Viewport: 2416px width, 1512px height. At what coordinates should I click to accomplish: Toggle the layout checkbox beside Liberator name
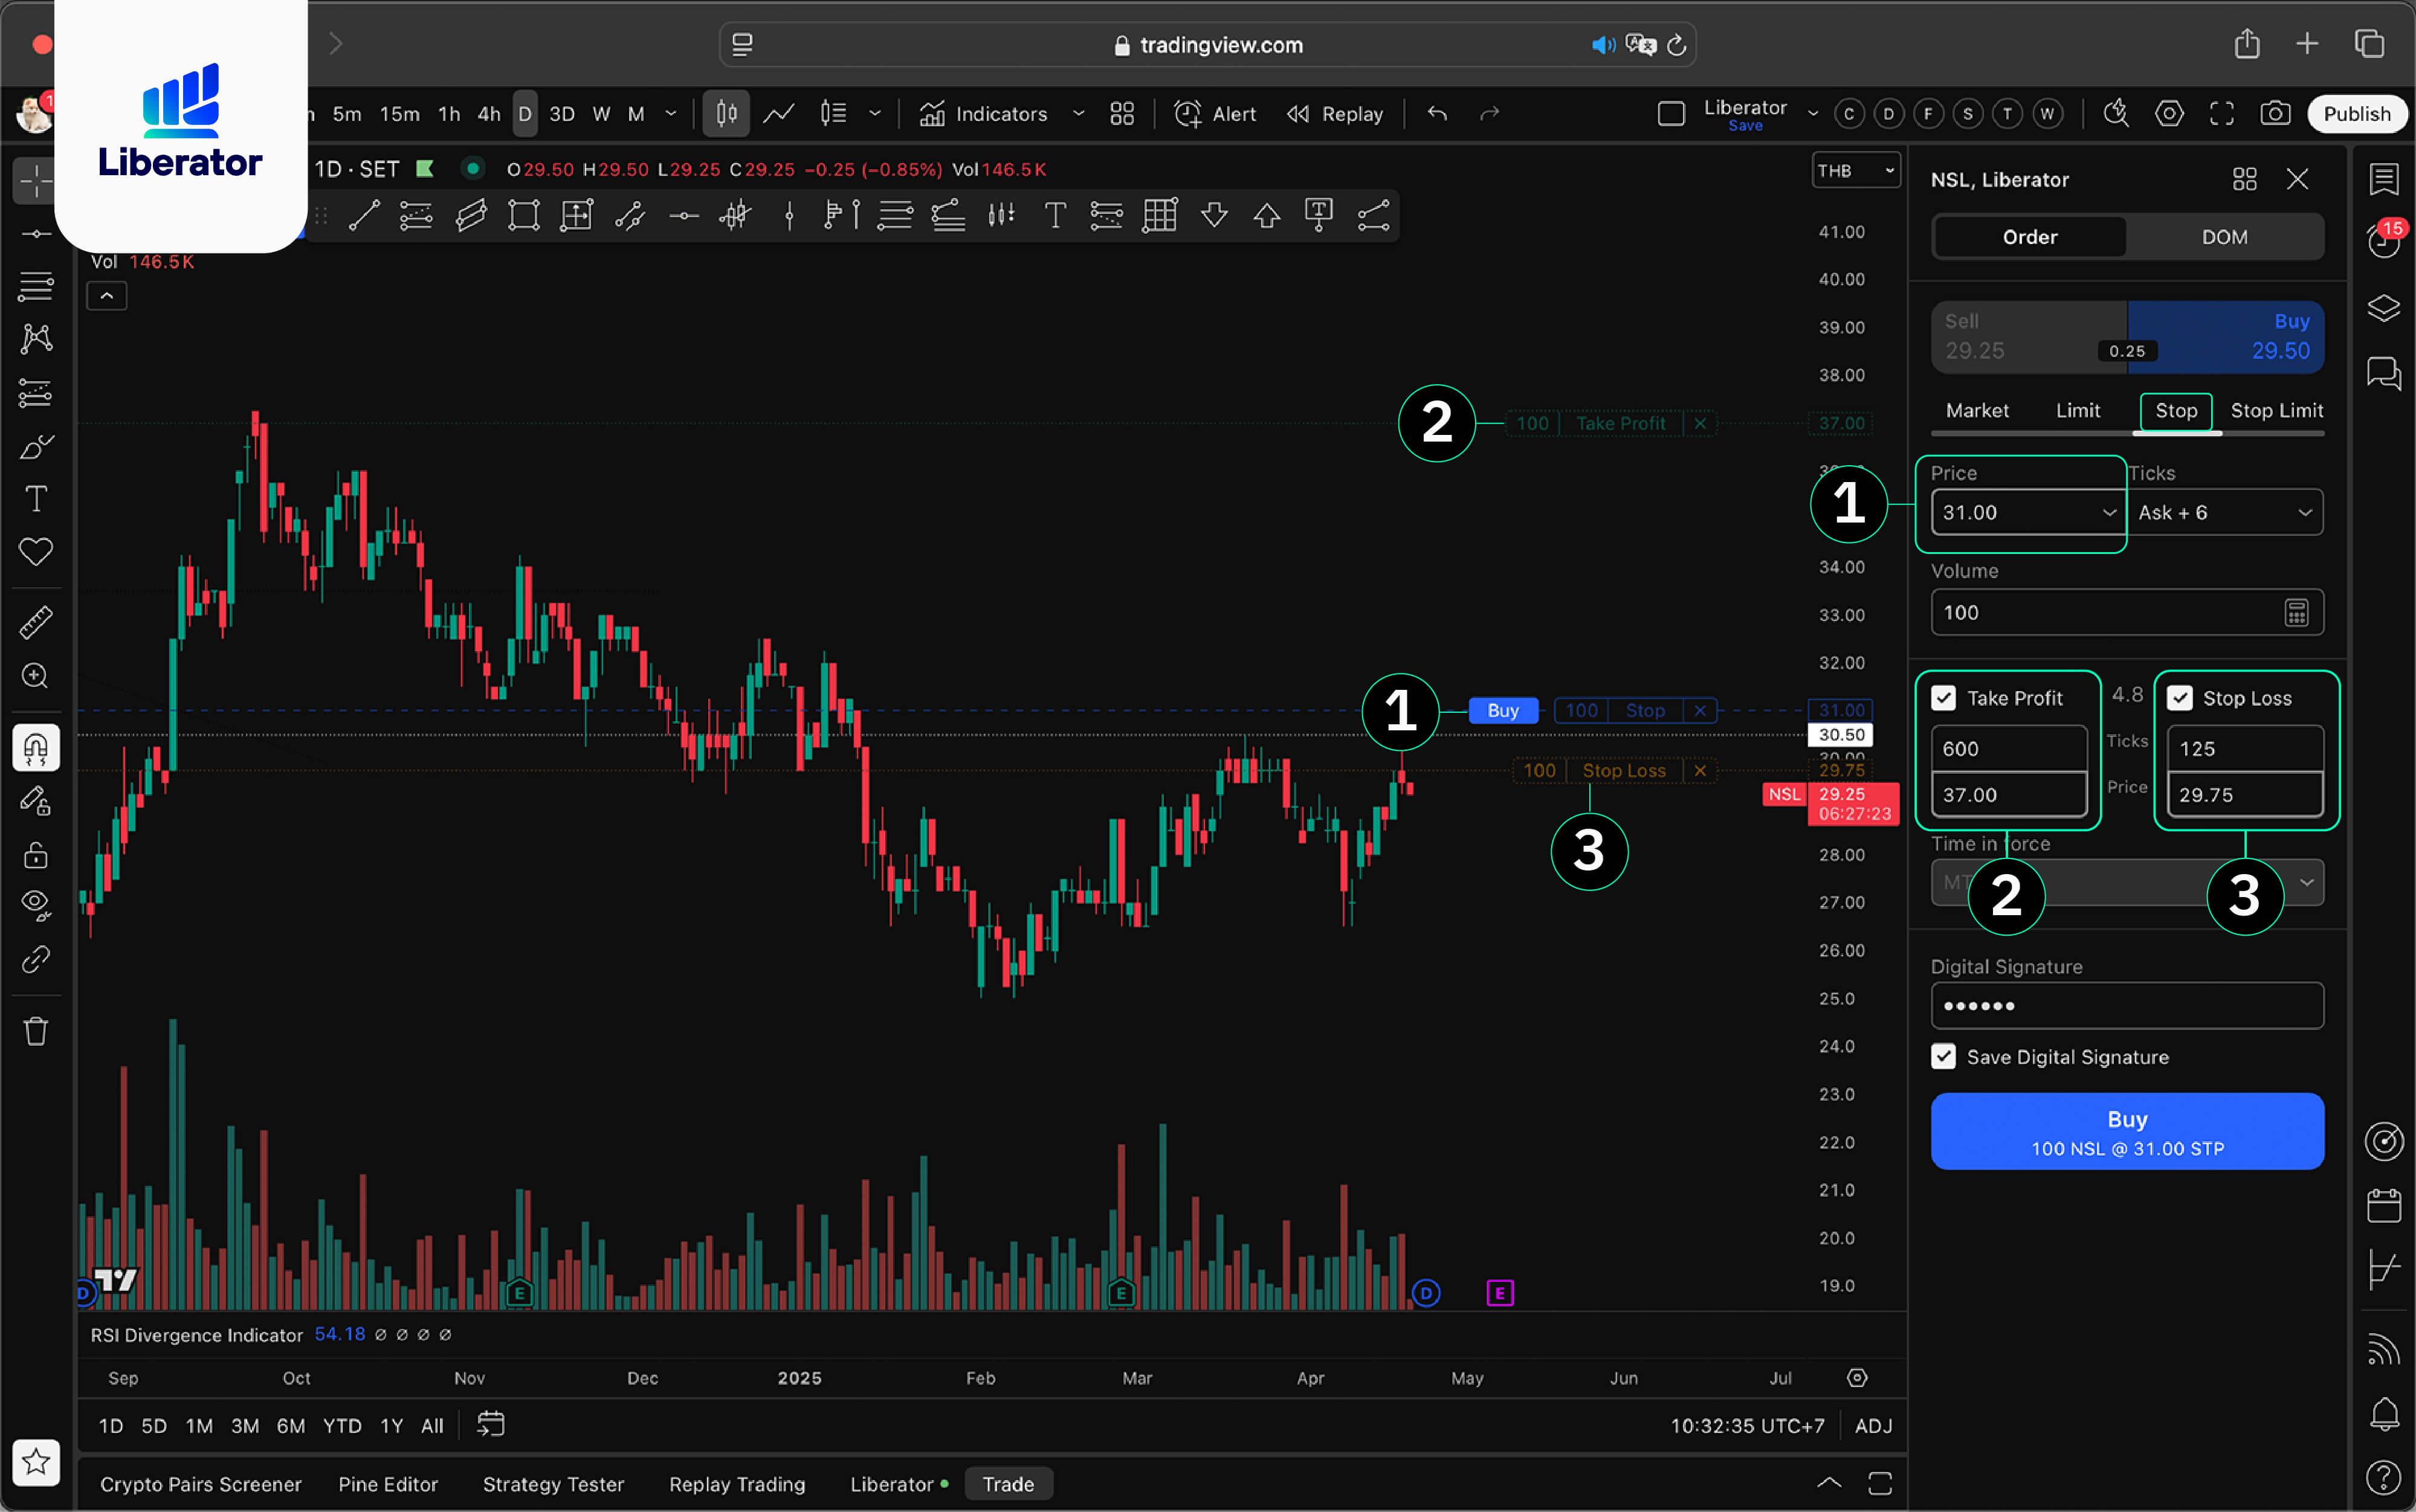click(1671, 114)
